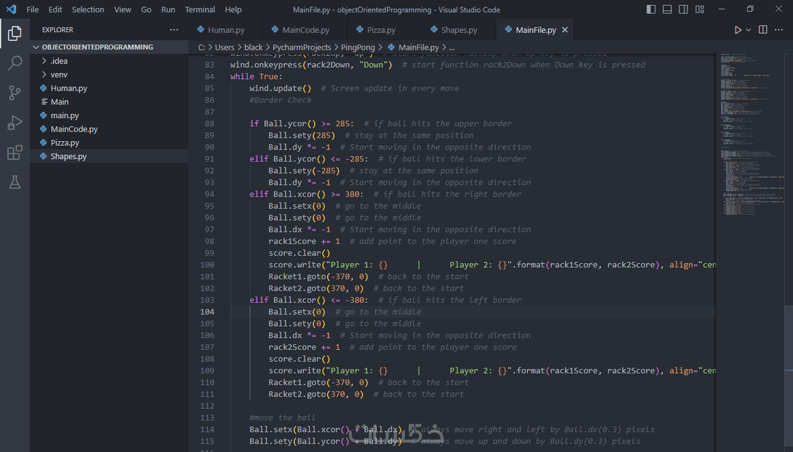Click the C: breadcrumb segment

coord(202,47)
